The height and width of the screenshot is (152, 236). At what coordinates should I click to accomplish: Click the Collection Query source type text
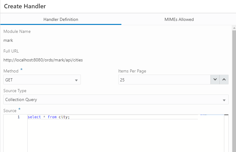click(x=21, y=99)
